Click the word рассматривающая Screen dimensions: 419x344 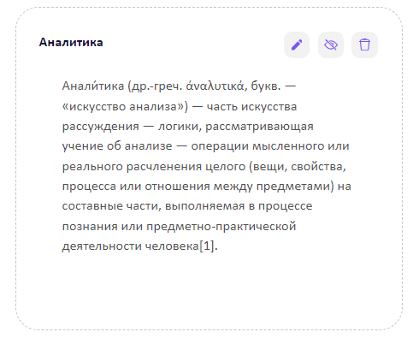point(259,126)
